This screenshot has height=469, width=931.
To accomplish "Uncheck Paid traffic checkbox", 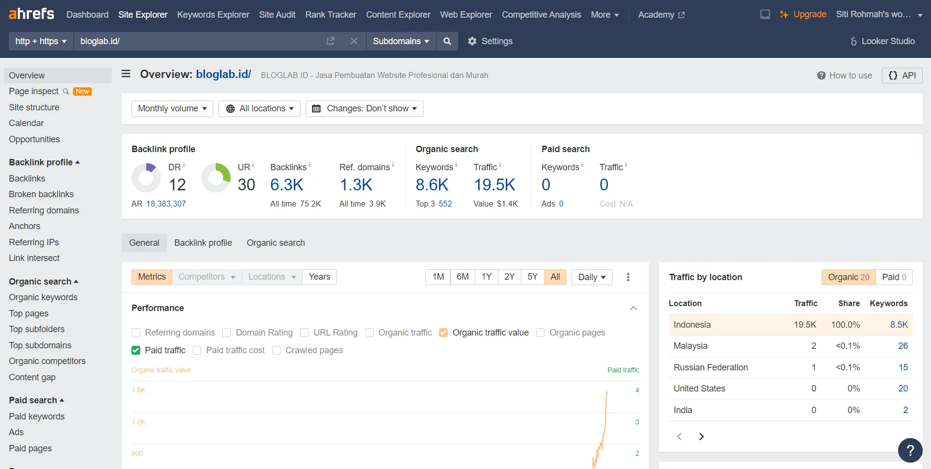I will coord(136,350).
